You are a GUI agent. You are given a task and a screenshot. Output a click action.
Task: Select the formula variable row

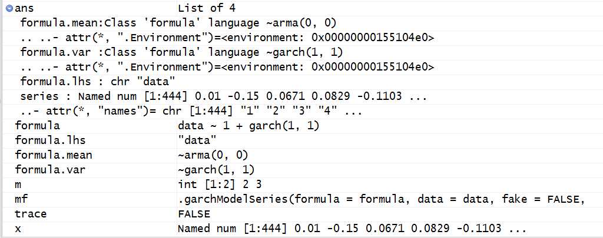(301, 126)
